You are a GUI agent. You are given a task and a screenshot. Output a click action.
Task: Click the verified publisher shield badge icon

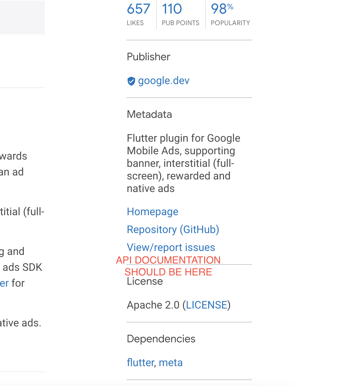pos(131,81)
